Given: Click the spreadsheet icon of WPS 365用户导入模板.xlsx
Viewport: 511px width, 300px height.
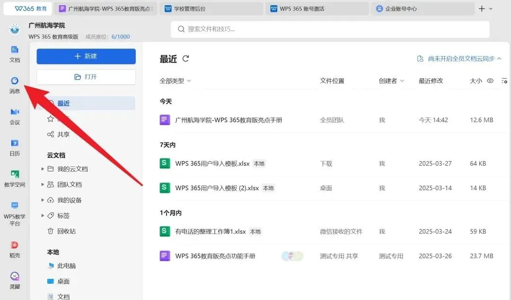Looking at the screenshot, I should tap(165, 163).
